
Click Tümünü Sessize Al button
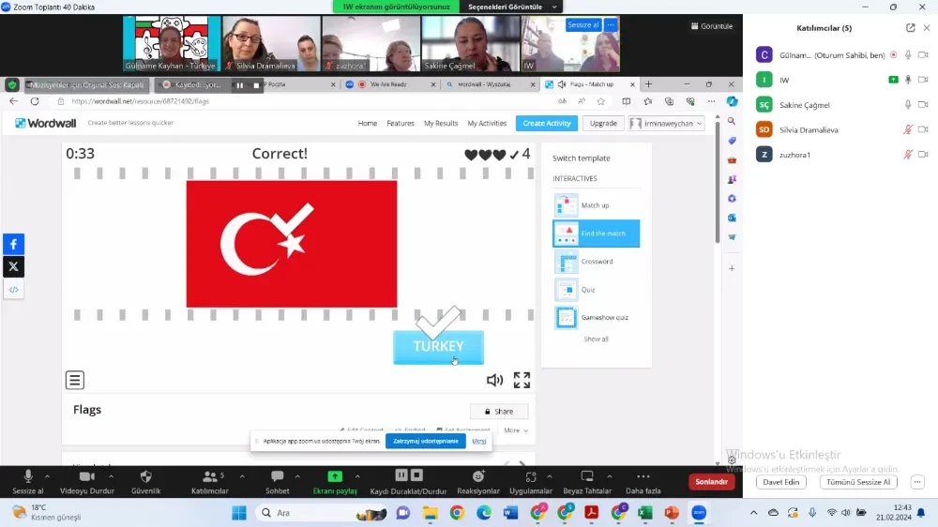858,482
